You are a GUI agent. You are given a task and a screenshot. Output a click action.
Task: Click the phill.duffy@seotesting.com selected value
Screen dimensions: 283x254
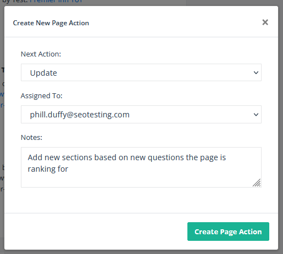pyautogui.click(x=80, y=115)
